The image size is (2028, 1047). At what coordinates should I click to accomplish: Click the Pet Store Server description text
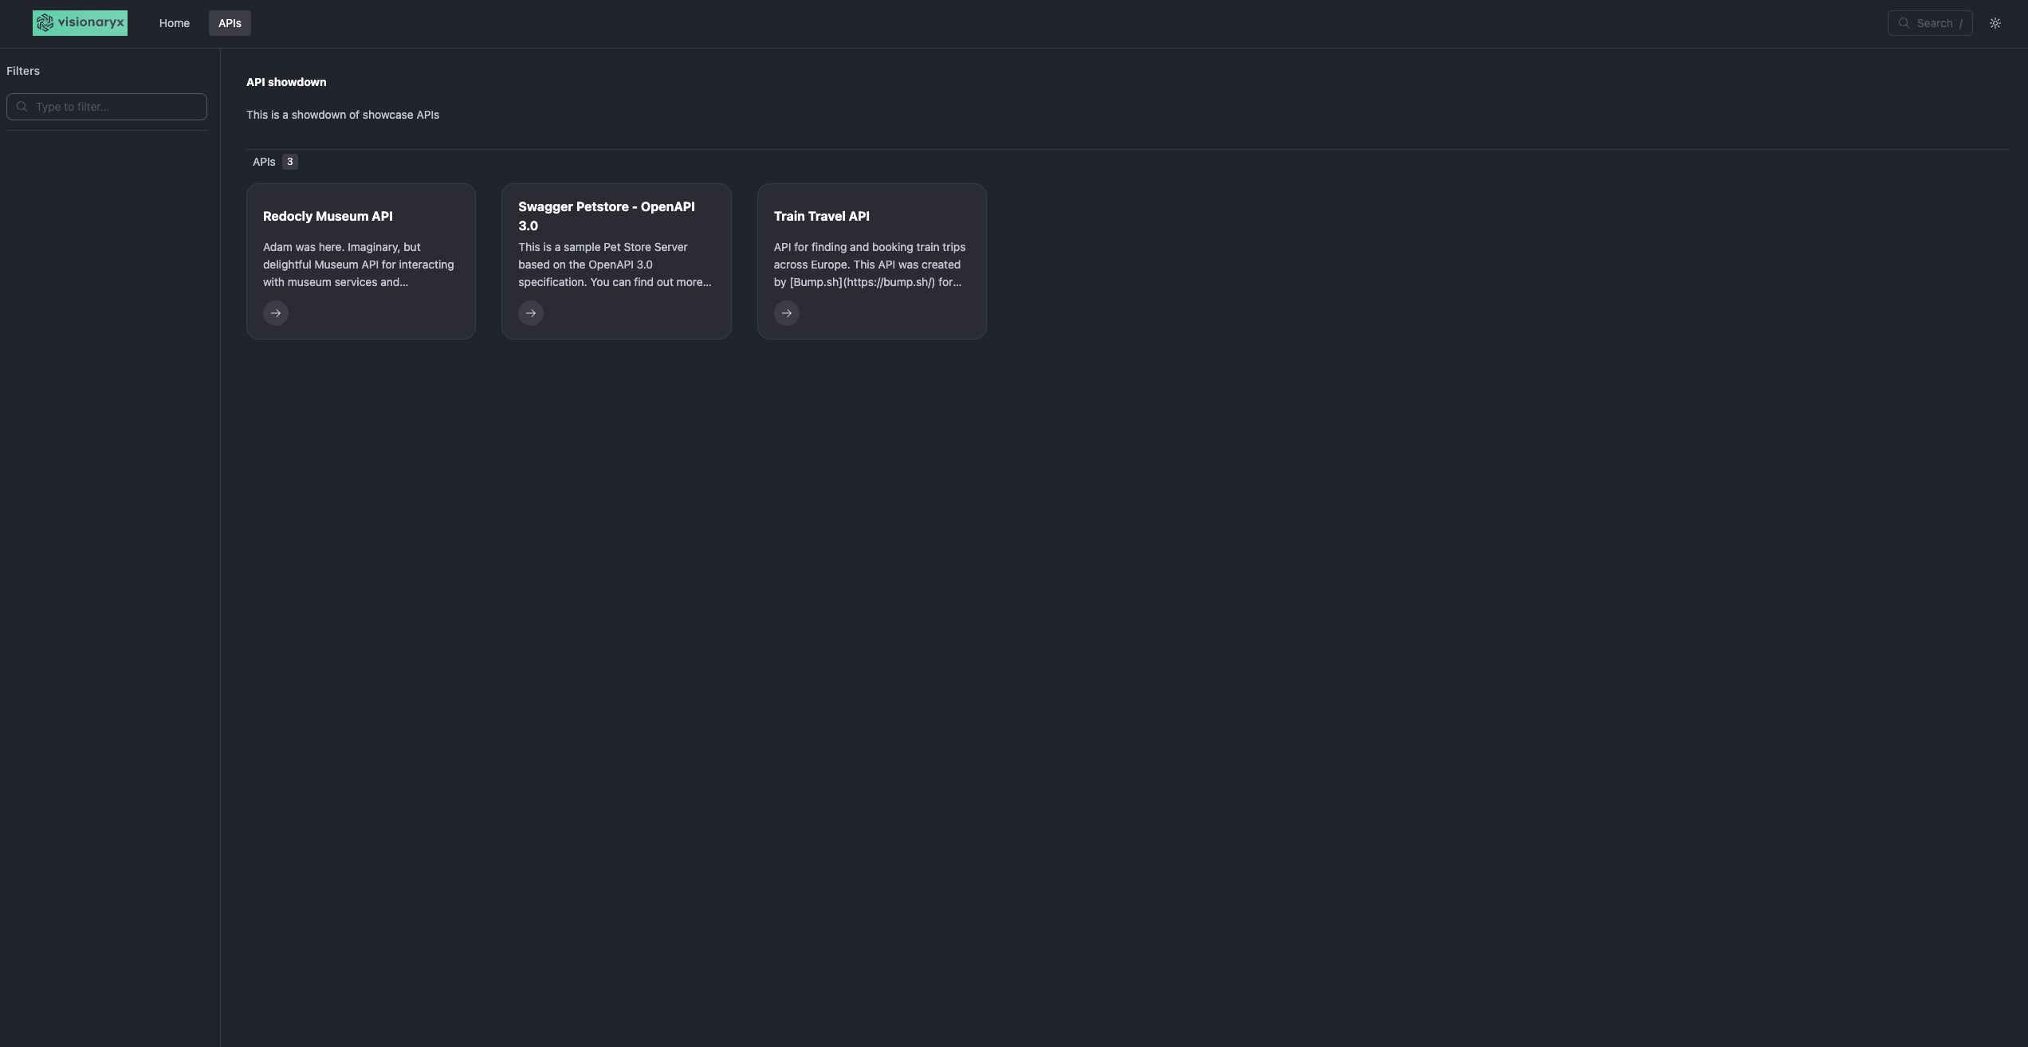point(614,265)
